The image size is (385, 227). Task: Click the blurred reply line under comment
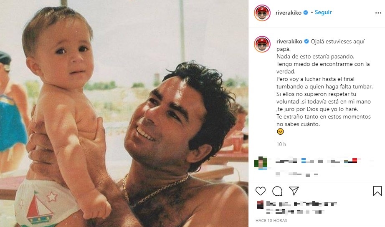point(297,174)
